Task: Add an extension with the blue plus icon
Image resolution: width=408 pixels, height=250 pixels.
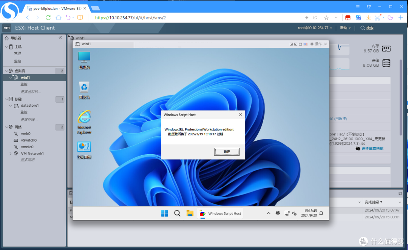Action: click(400, 17)
